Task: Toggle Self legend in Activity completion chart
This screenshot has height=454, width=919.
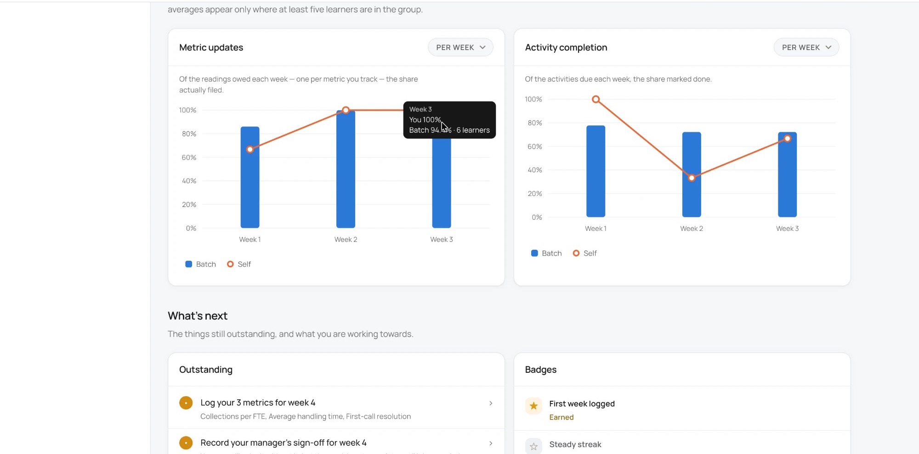Action: click(585, 253)
